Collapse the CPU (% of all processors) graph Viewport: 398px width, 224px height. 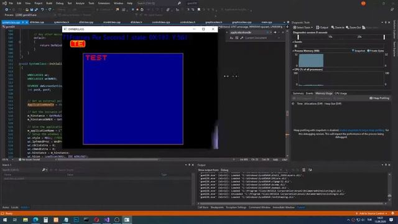[294, 69]
